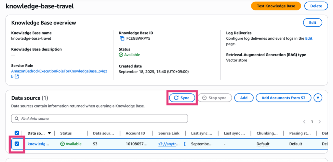Edit the Knowledge Base overview
This screenshot has height=162, width=333.
tap(313, 23)
